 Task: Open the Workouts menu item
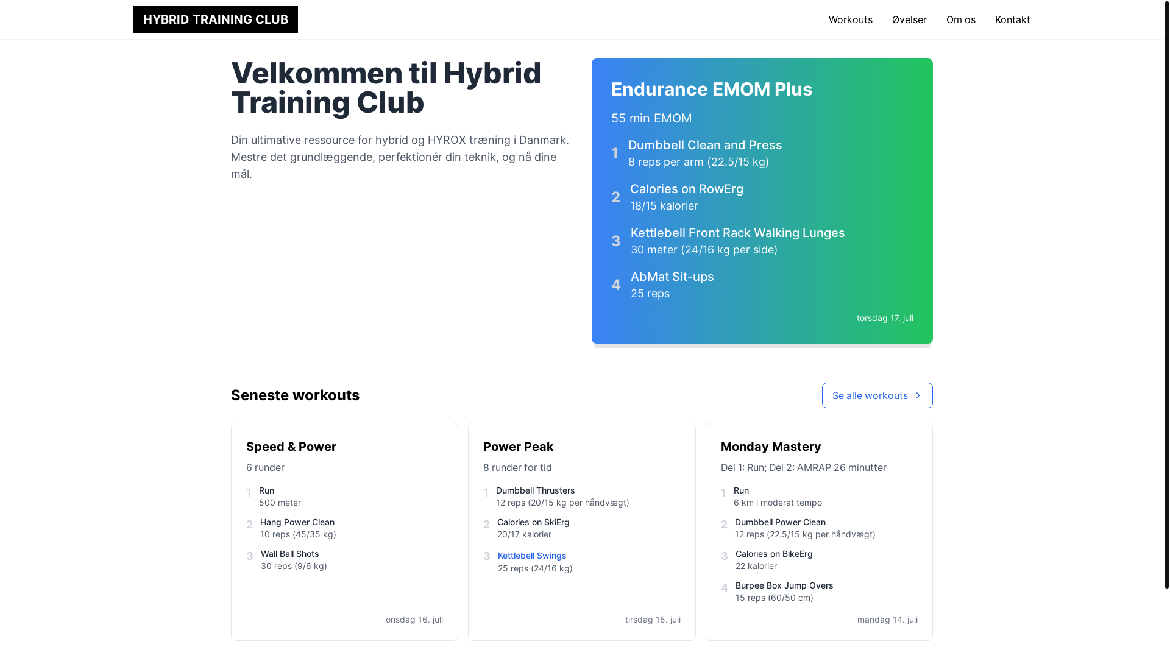tap(850, 19)
